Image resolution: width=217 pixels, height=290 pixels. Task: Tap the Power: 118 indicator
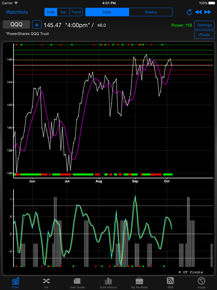(x=182, y=25)
